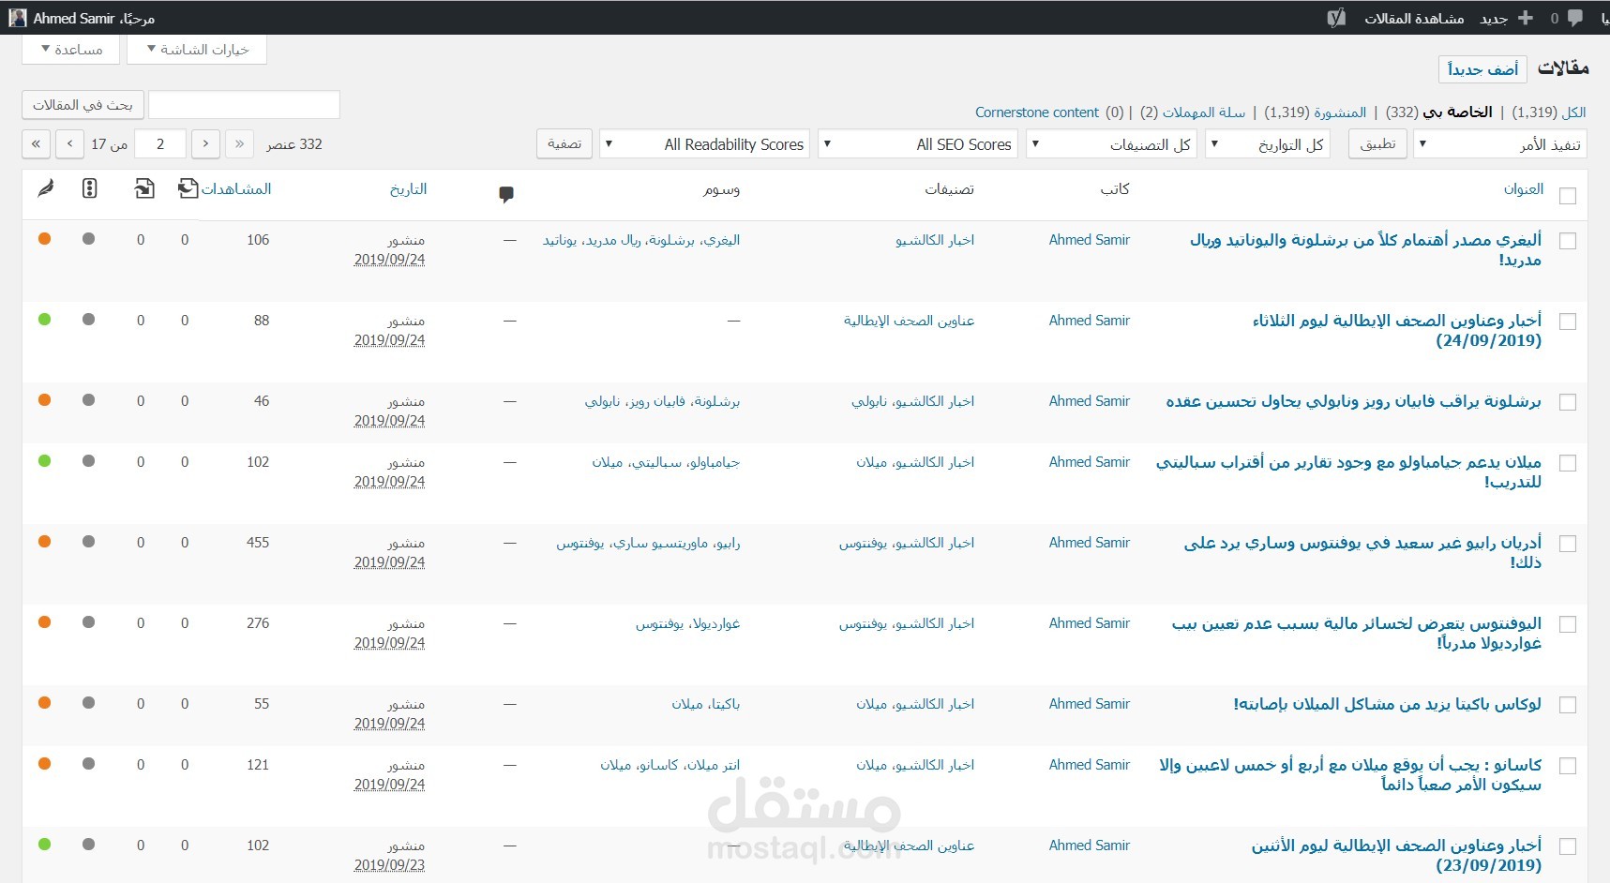
Task: Tick the select-all checkbox in table header
Action: [1568, 196]
